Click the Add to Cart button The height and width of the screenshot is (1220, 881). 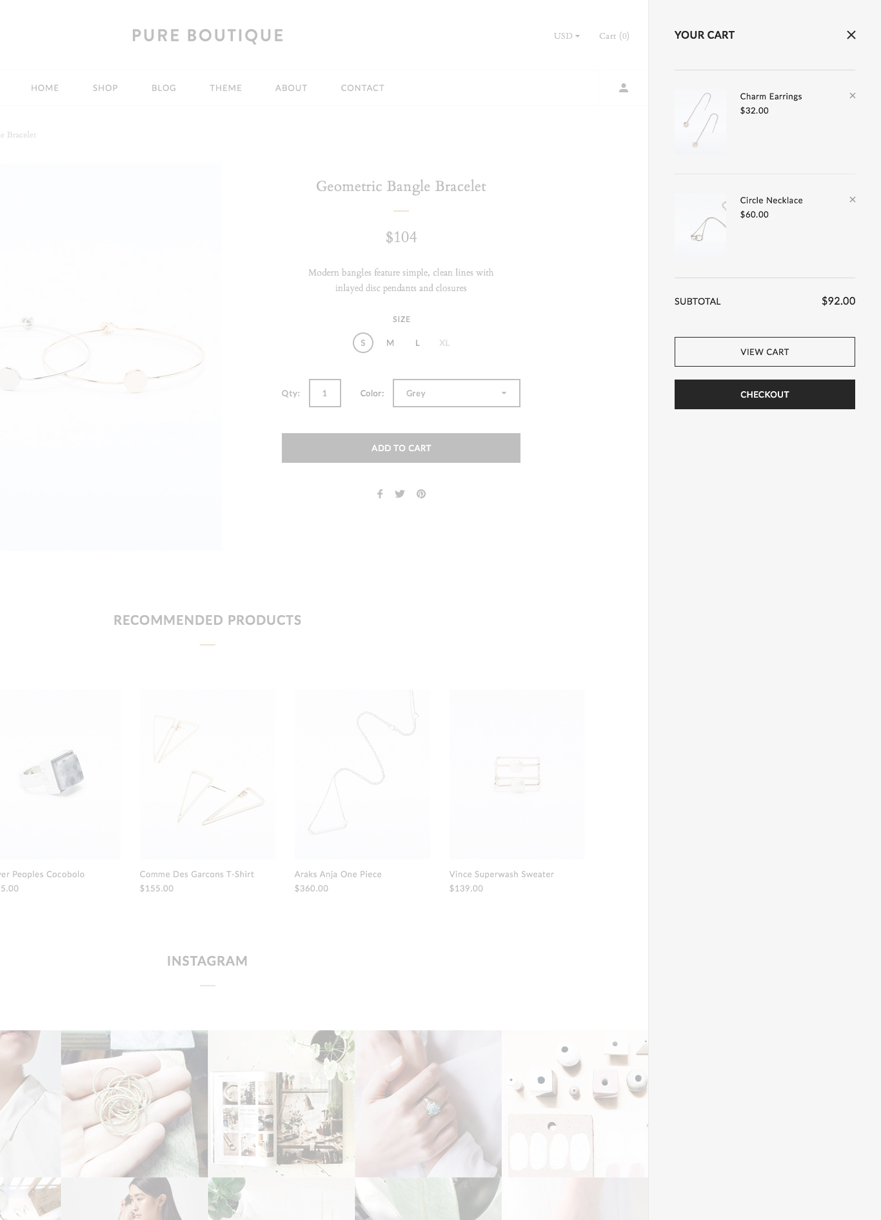tap(401, 448)
